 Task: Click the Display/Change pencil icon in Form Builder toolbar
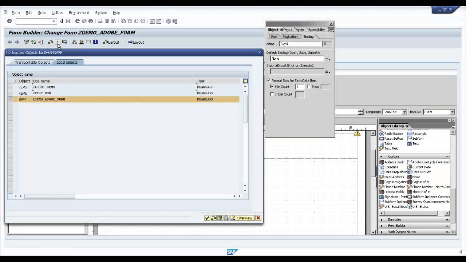[27, 42]
